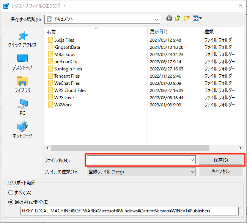Select the Tencent Files name text
Screen dimensions: 247x223
pyautogui.click(x=67, y=76)
